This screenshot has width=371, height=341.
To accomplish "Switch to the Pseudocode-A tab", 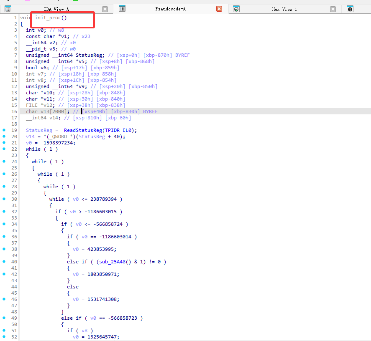I will tap(170, 9).
